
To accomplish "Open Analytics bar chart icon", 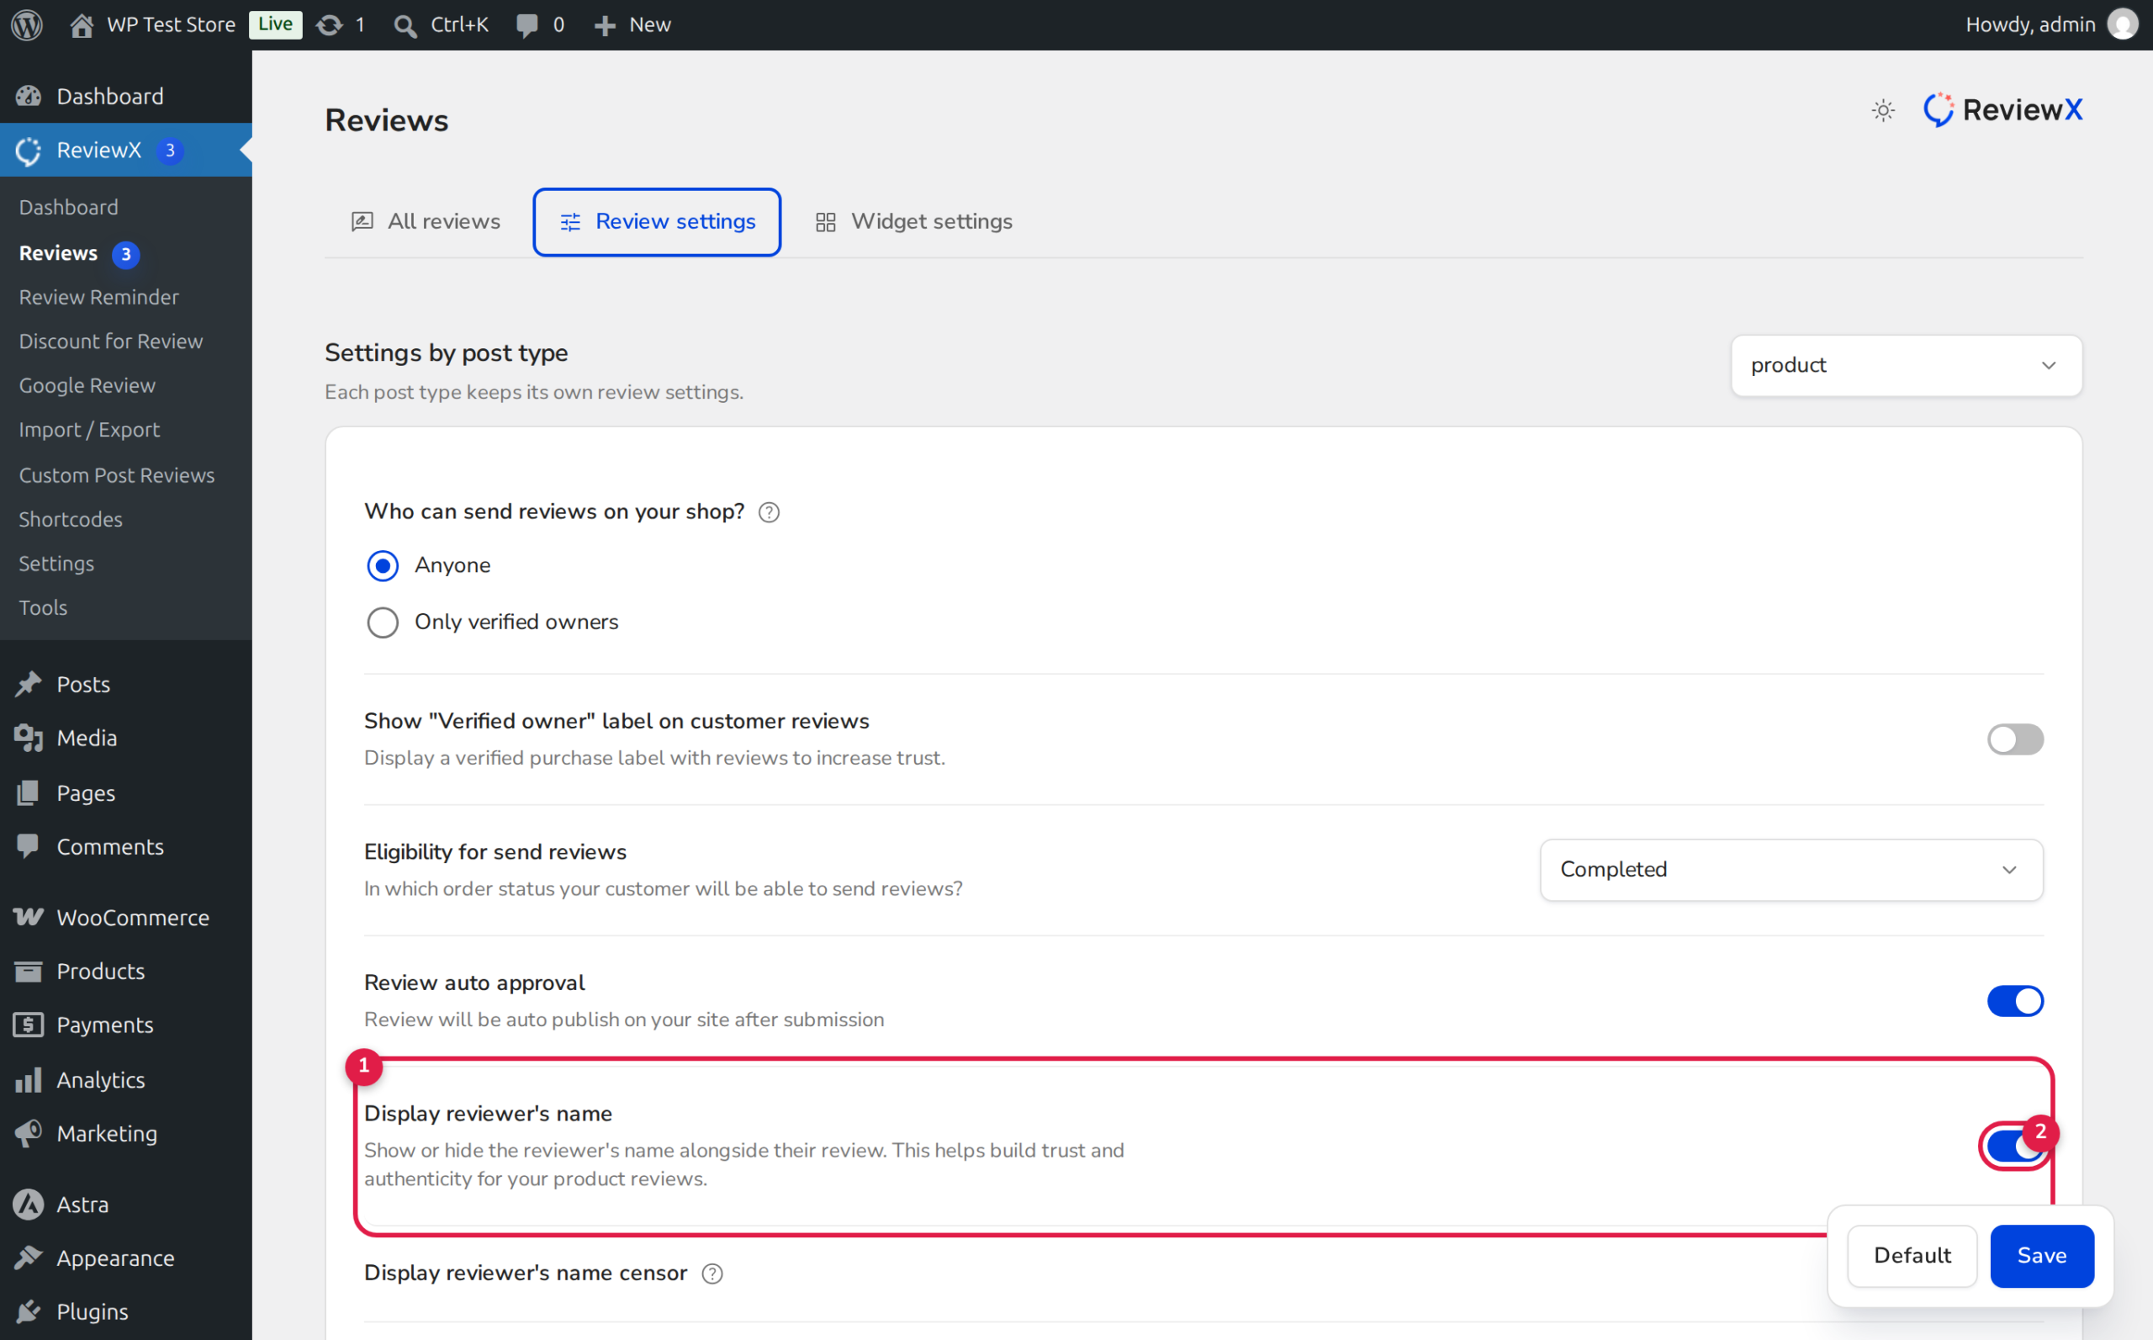I will (29, 1079).
